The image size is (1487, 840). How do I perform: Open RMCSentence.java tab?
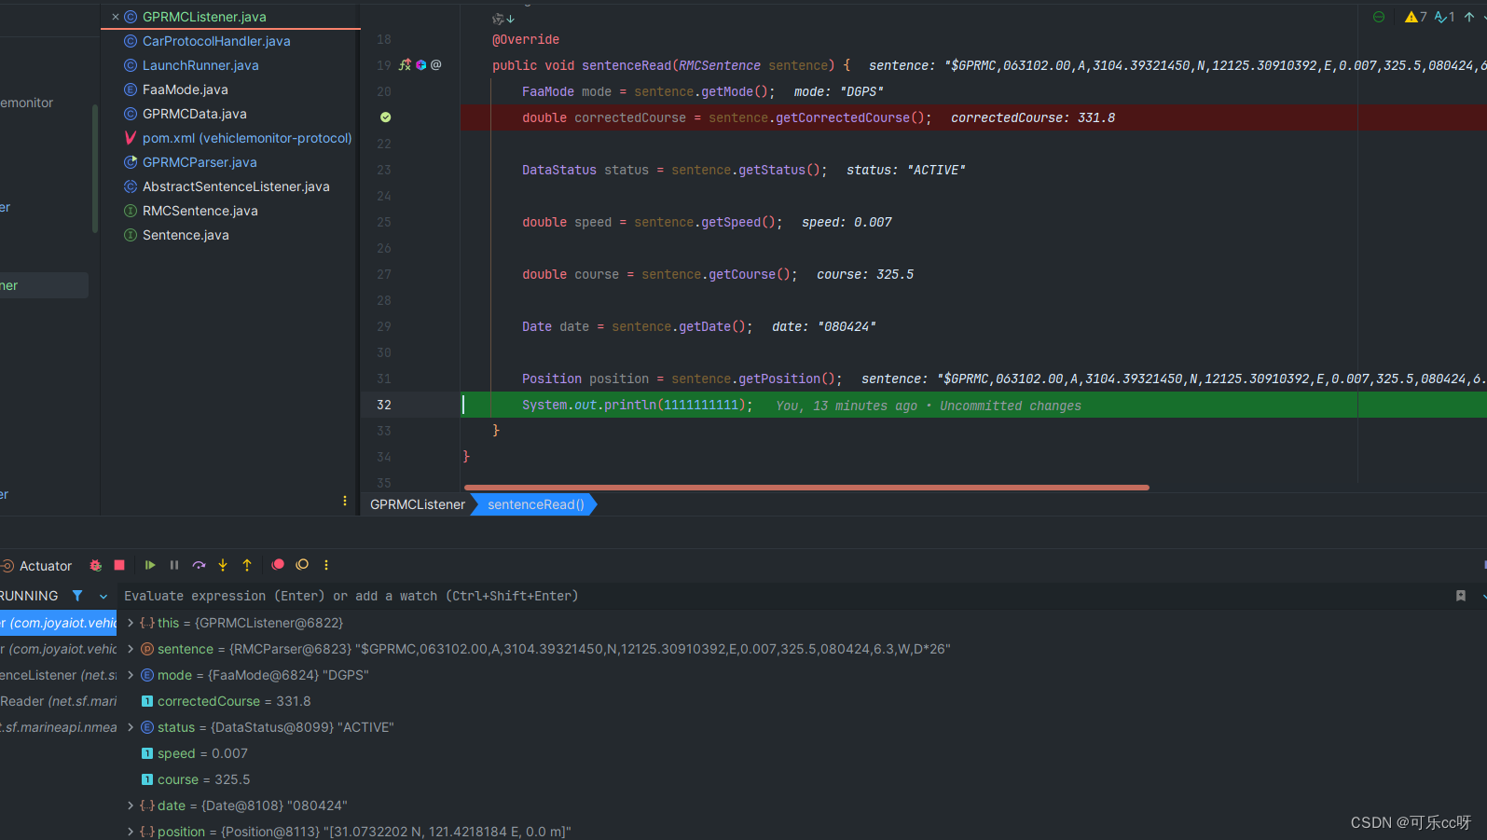click(200, 211)
